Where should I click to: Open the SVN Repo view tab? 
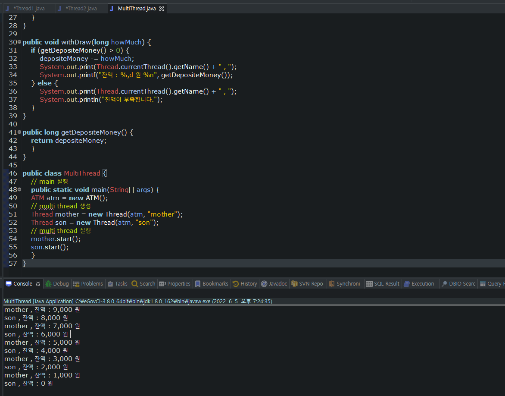(x=307, y=284)
